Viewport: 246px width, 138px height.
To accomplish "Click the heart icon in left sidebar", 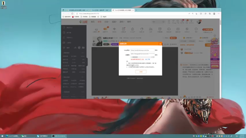I will click(64, 27).
